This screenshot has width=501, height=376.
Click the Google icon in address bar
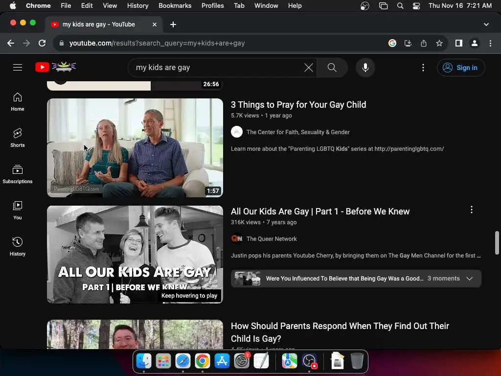point(392,43)
